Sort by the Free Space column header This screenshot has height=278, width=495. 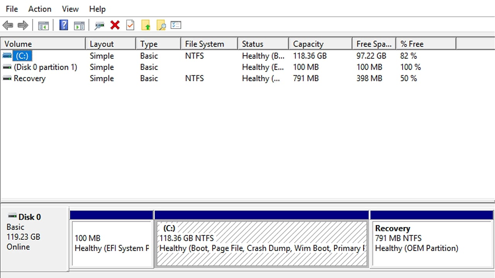pos(374,44)
